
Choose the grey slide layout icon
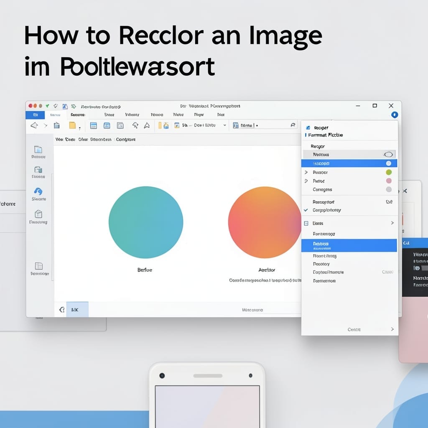(x=120, y=125)
